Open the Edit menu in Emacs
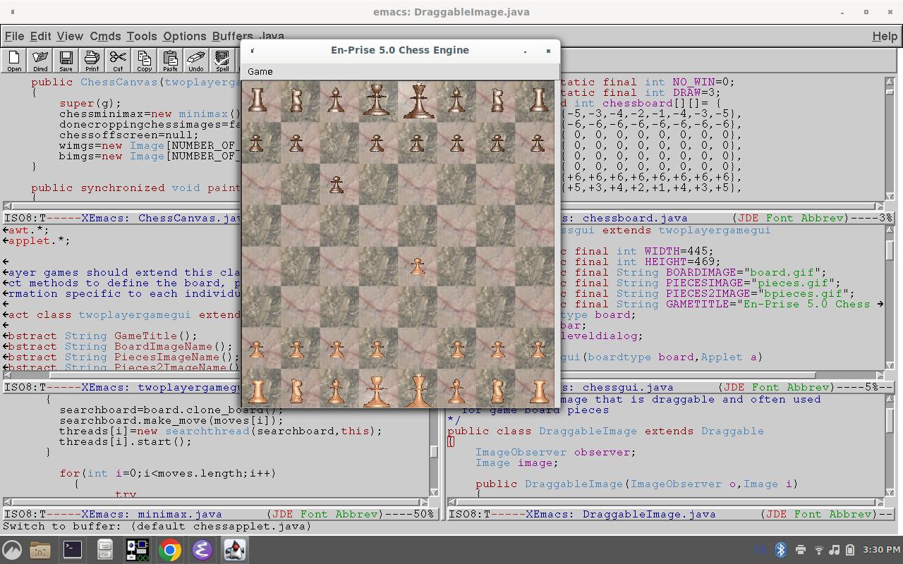Screen dimensions: 903x564 coord(40,36)
